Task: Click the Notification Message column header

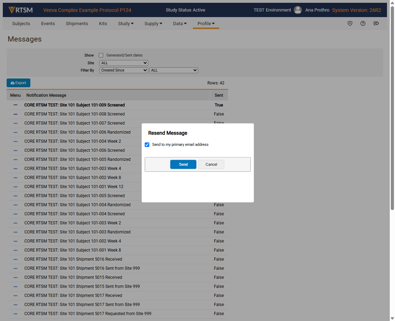Action: click(46, 95)
